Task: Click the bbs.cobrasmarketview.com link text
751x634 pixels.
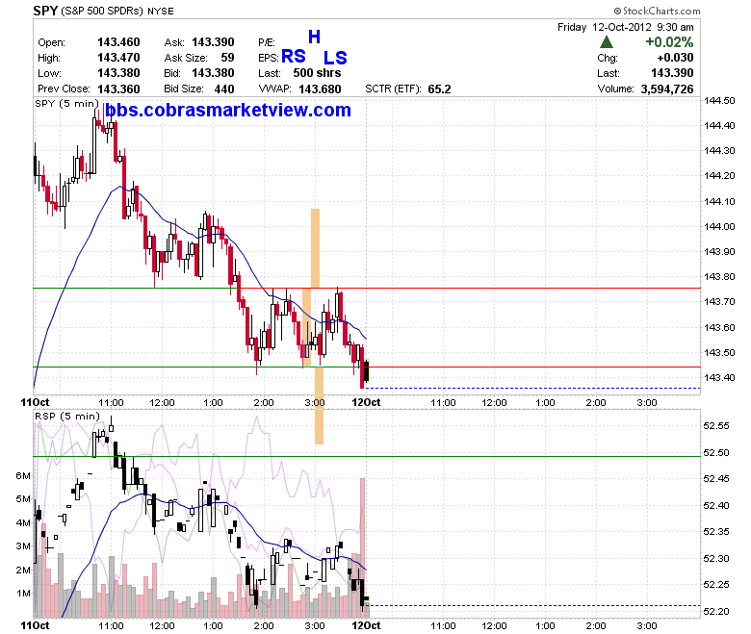Action: tap(228, 110)
